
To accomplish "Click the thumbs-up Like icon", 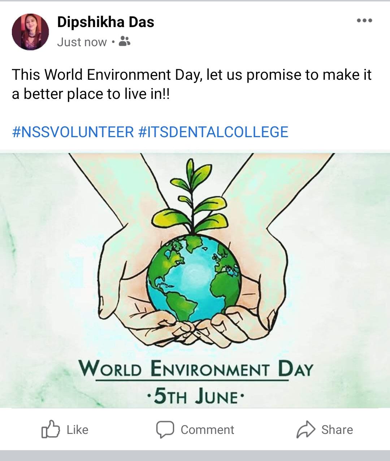I will [51, 429].
